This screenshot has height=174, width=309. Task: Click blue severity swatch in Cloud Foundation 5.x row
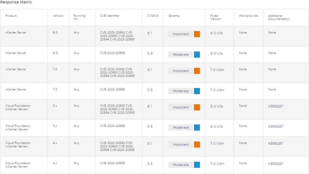[197, 128]
